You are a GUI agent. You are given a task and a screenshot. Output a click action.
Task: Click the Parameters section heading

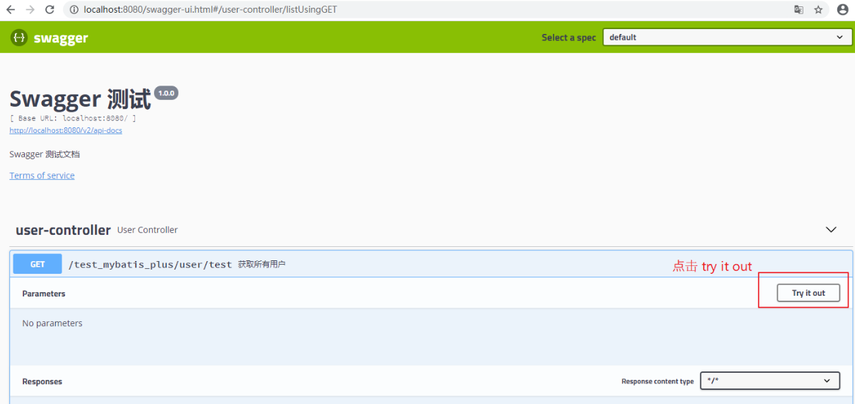coord(44,294)
